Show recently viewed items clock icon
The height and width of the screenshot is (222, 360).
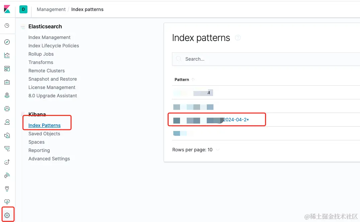click(7, 26)
